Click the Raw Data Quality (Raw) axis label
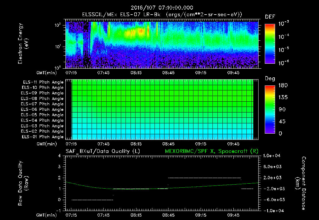This screenshot has width=319, height=220. 23,183
